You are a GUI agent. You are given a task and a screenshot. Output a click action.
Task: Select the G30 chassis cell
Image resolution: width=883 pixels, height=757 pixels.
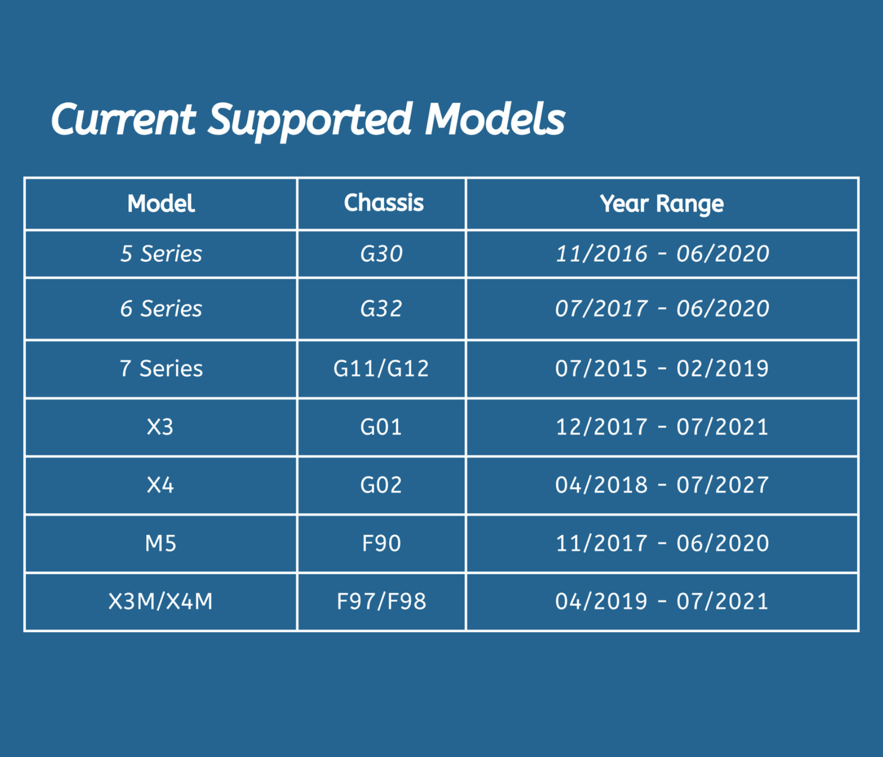(x=381, y=254)
